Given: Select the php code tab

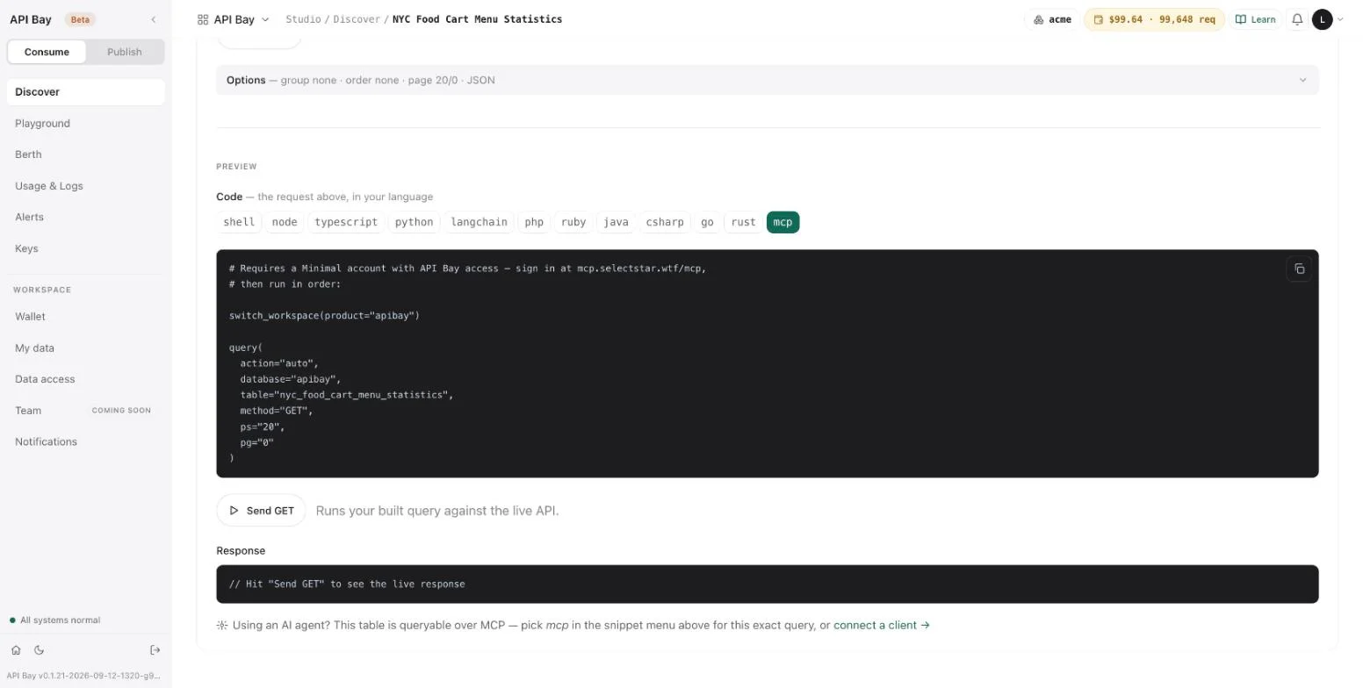Looking at the screenshot, I should [x=534, y=222].
